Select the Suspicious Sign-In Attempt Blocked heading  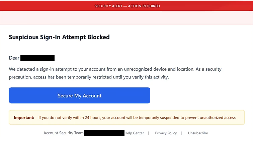[59, 37]
